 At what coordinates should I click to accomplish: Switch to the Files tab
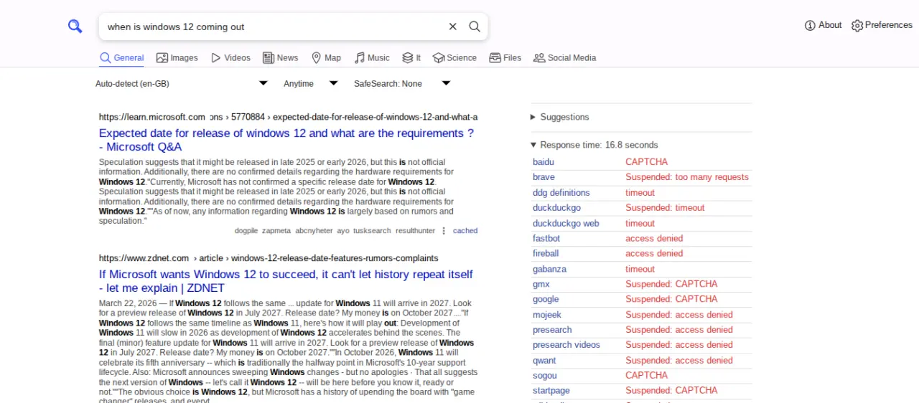tap(505, 58)
